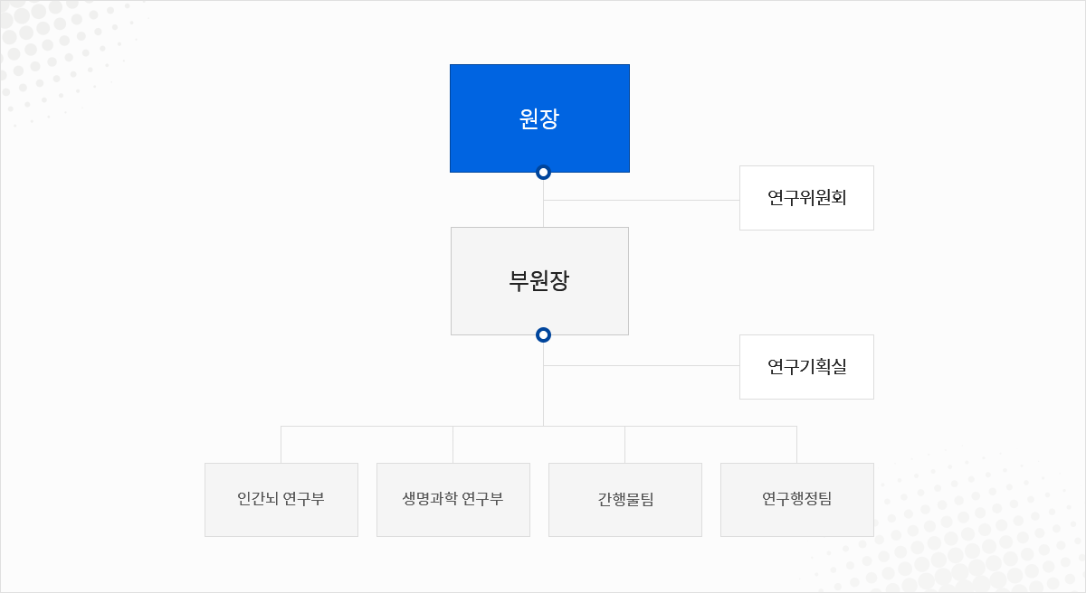The width and height of the screenshot is (1086, 593).
Task: Open the 인간뇌 연구부 department box
Action: click(x=281, y=500)
